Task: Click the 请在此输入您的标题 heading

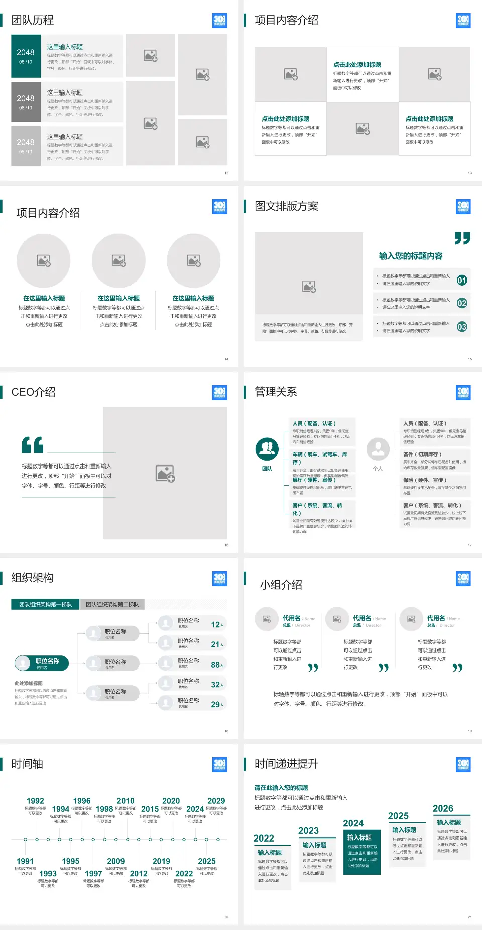Action: tap(281, 788)
